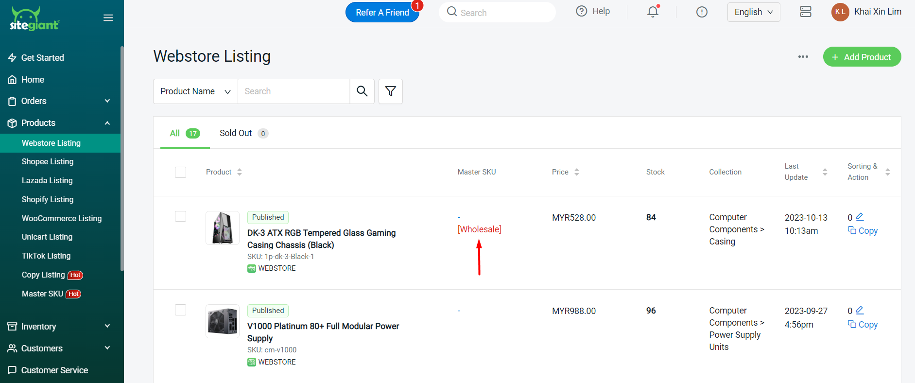The width and height of the screenshot is (915, 383).
Task: Open the server stack icon in header
Action: (805, 12)
